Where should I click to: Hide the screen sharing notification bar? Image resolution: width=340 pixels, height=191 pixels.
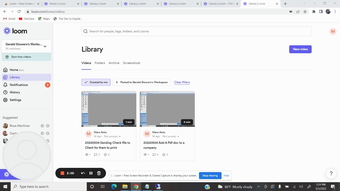[226, 176]
